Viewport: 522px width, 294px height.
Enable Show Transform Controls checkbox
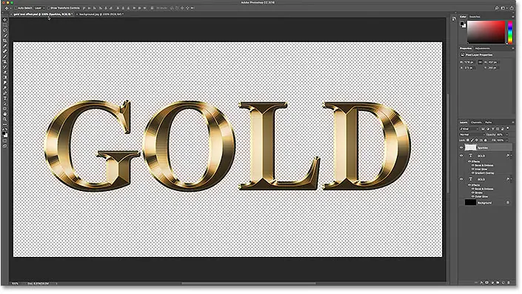48,8
